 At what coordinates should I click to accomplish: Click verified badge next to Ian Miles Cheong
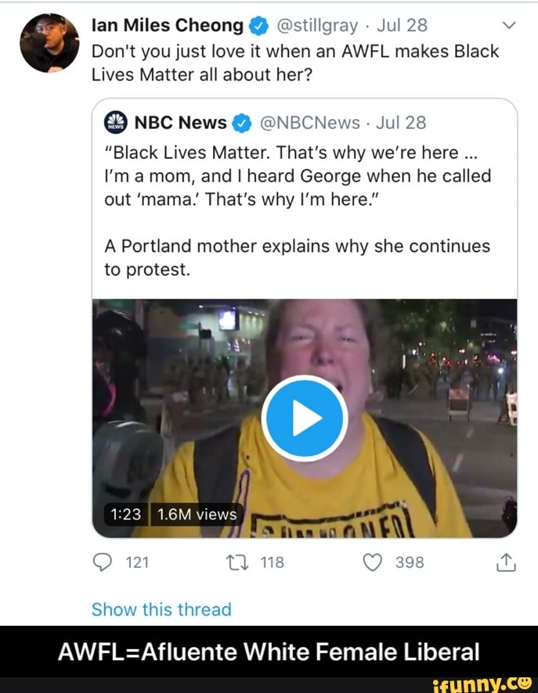[x=258, y=26]
